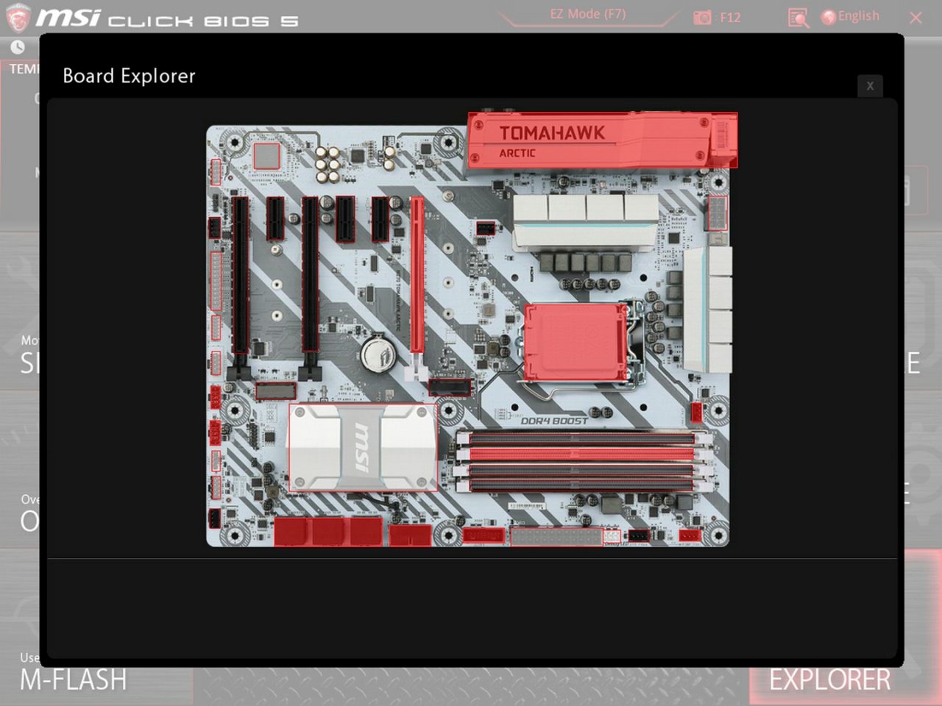Change language from English

[850, 16]
